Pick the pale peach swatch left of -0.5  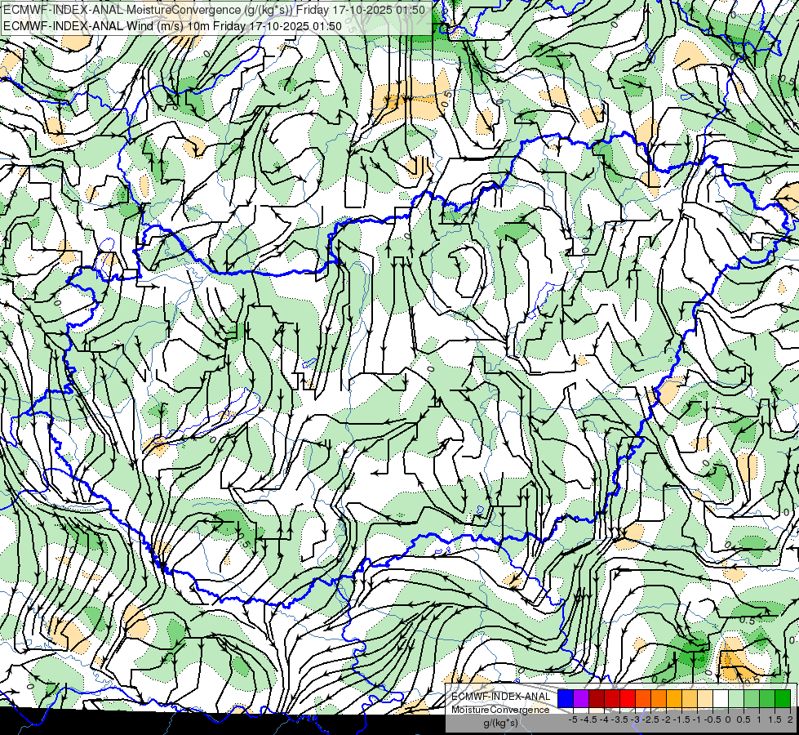tap(705, 698)
